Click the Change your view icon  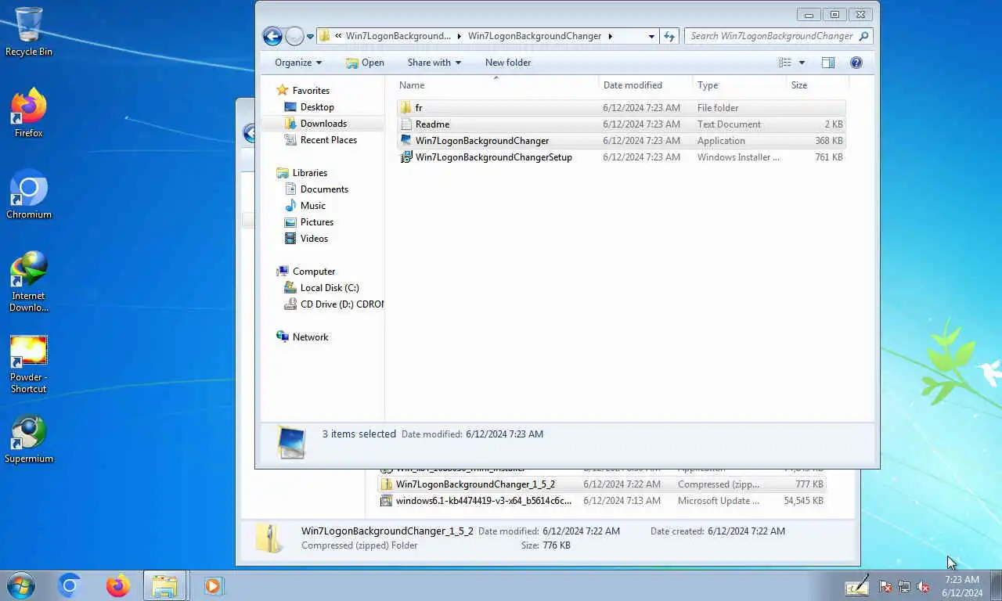click(x=784, y=63)
